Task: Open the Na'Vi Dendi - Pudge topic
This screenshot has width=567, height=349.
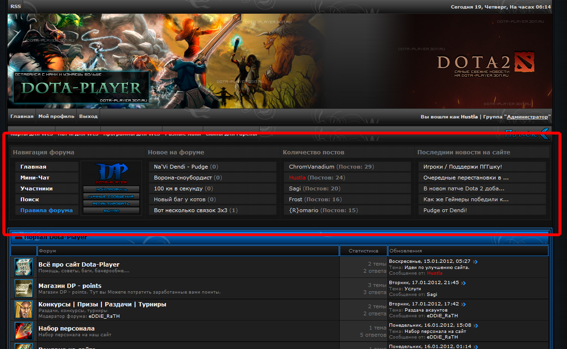Action: (181, 167)
